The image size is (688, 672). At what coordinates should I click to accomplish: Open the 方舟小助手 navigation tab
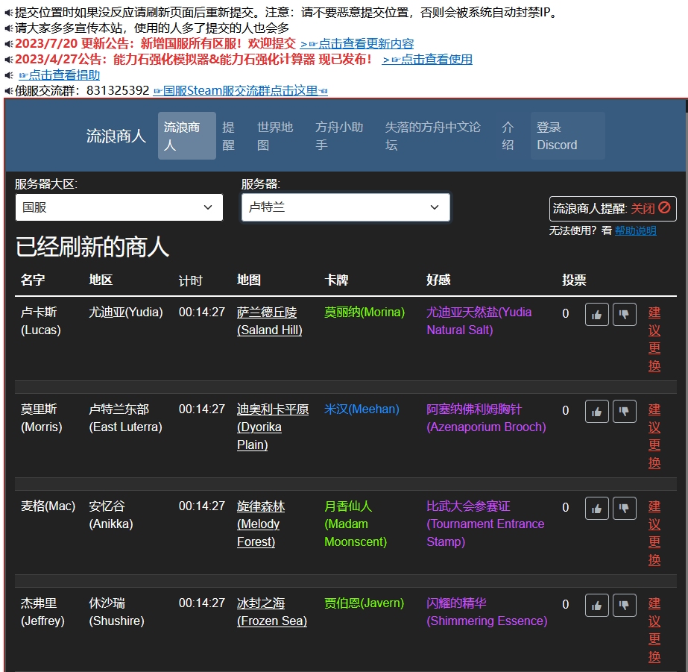point(338,136)
